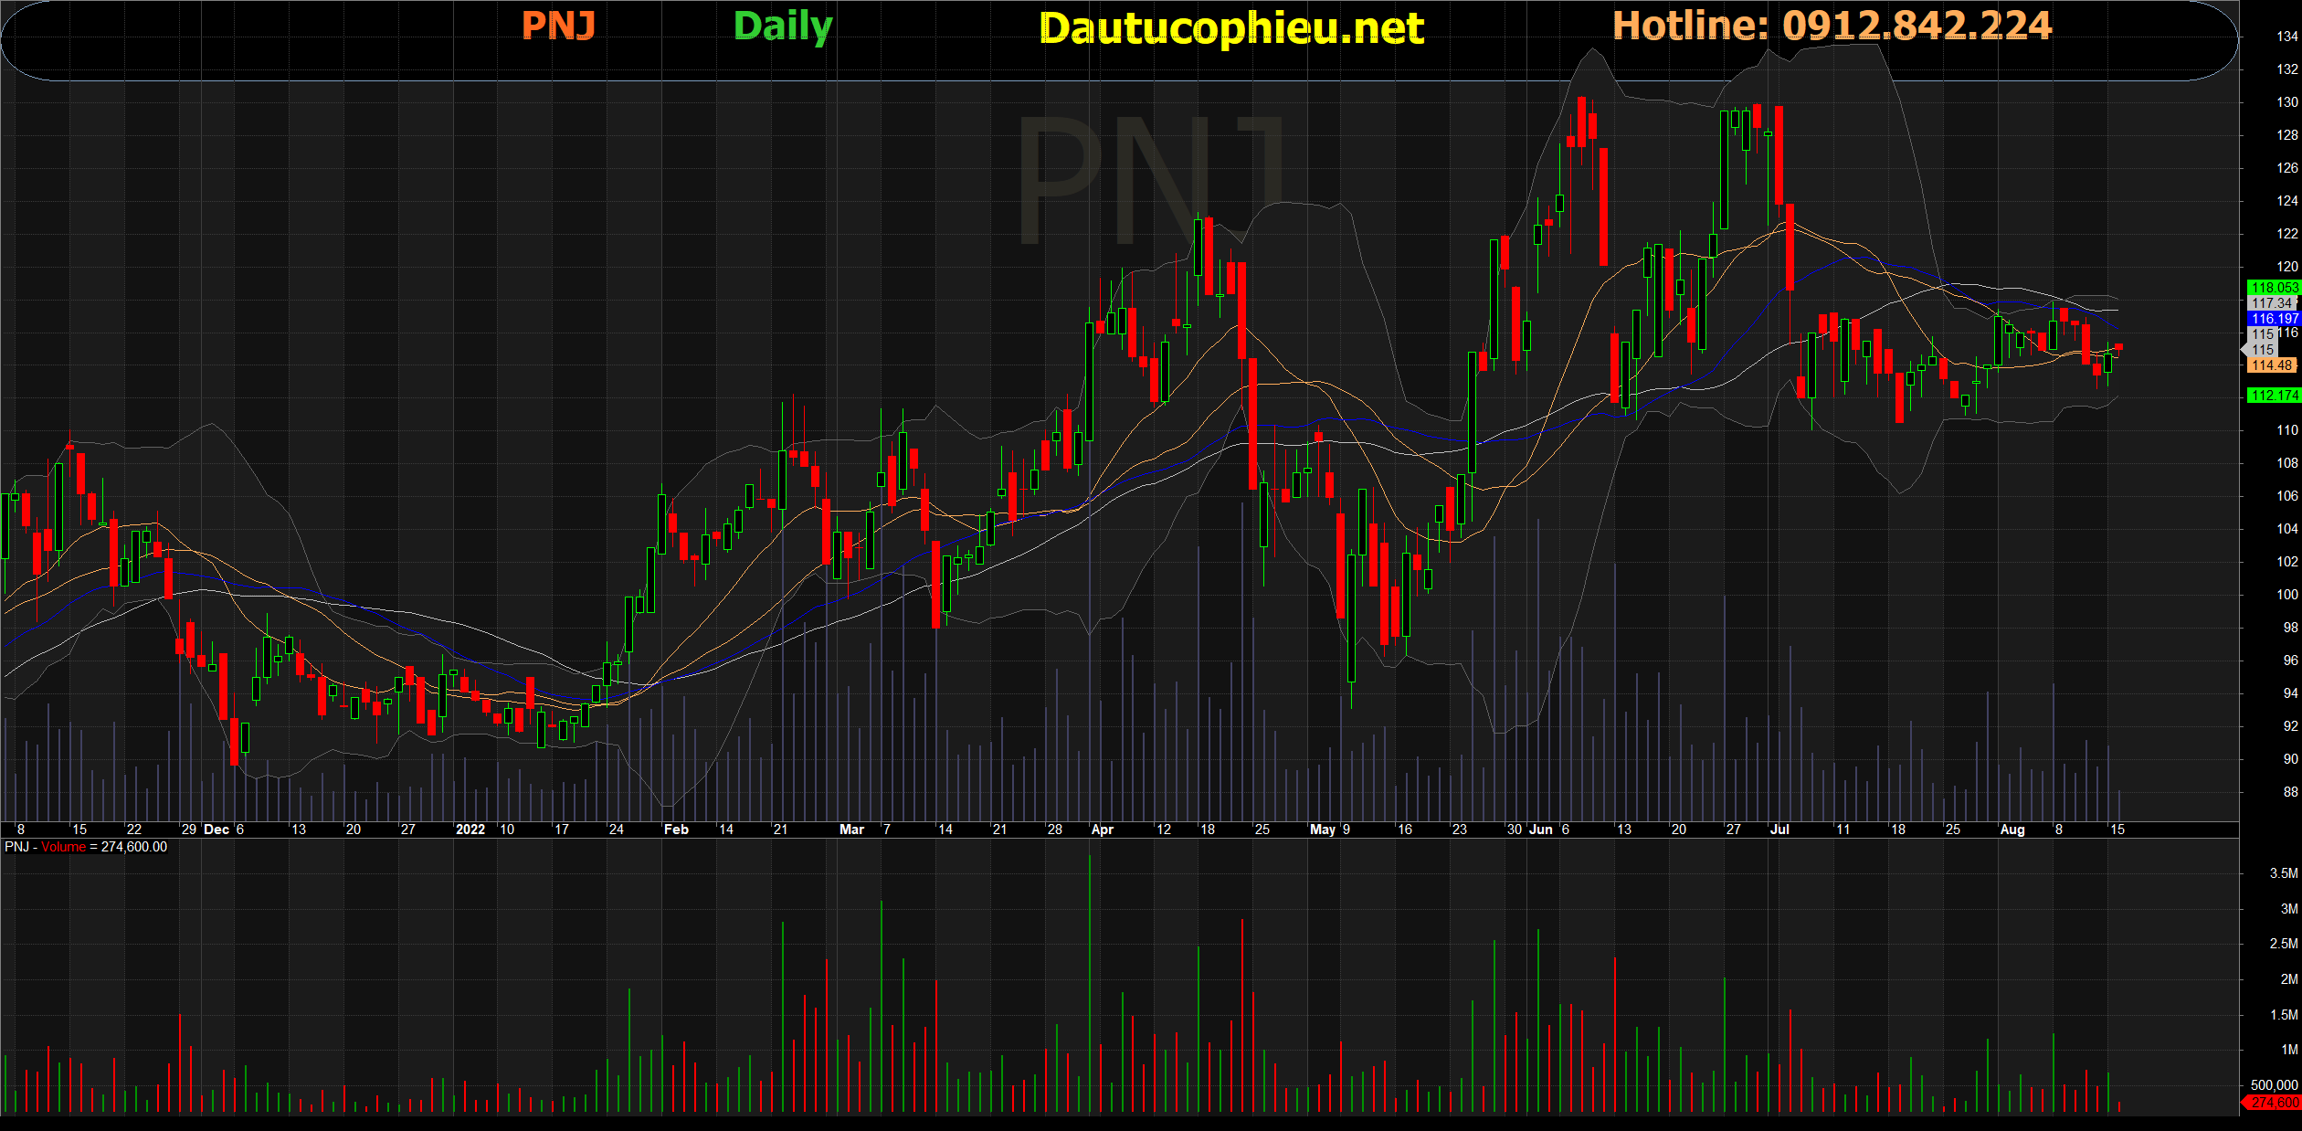Click the orange 114.48 price tag

pyautogui.click(x=2271, y=365)
